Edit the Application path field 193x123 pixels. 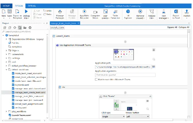pos(123,67)
